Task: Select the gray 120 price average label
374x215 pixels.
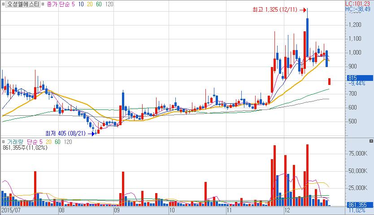Action: click(109, 4)
